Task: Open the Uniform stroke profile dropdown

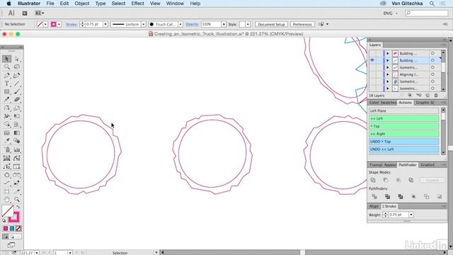Action: click(143, 24)
